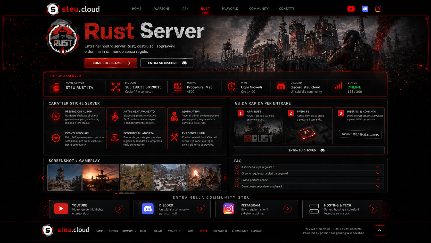431x243 pixels.
Task: Expand FAQ 'Ci sono regole particolari da seguire?'
Action: coord(309,174)
